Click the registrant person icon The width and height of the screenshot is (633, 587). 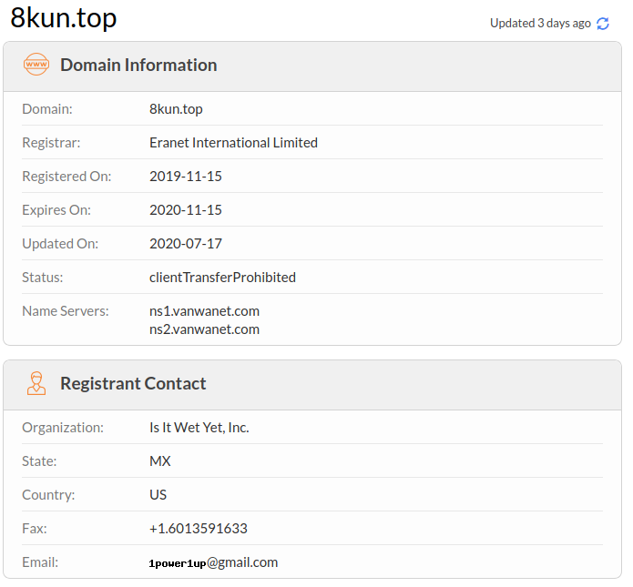[36, 383]
